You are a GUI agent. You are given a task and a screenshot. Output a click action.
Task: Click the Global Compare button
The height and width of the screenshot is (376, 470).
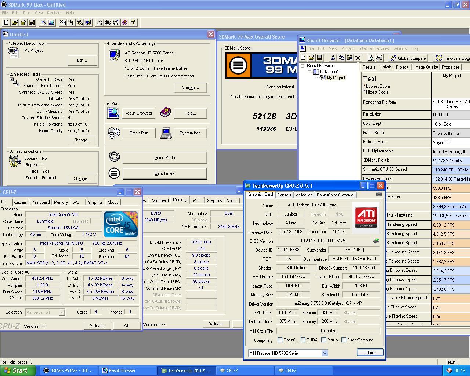point(408,58)
